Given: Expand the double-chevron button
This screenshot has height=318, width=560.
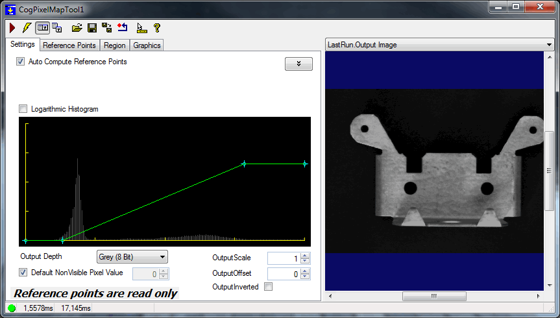Looking at the screenshot, I should click(298, 64).
